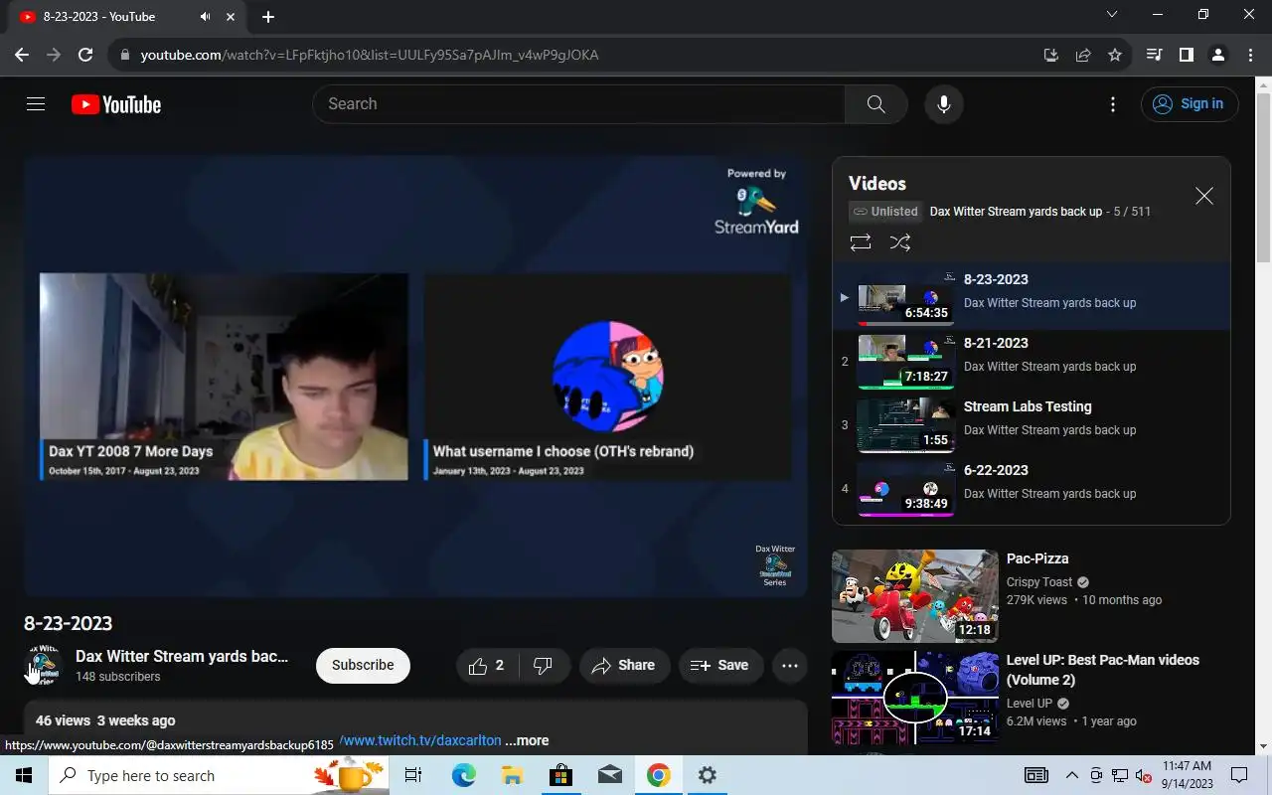Click Windows taskbar search box
This screenshot has width=1272, height=795.
coord(219,775)
